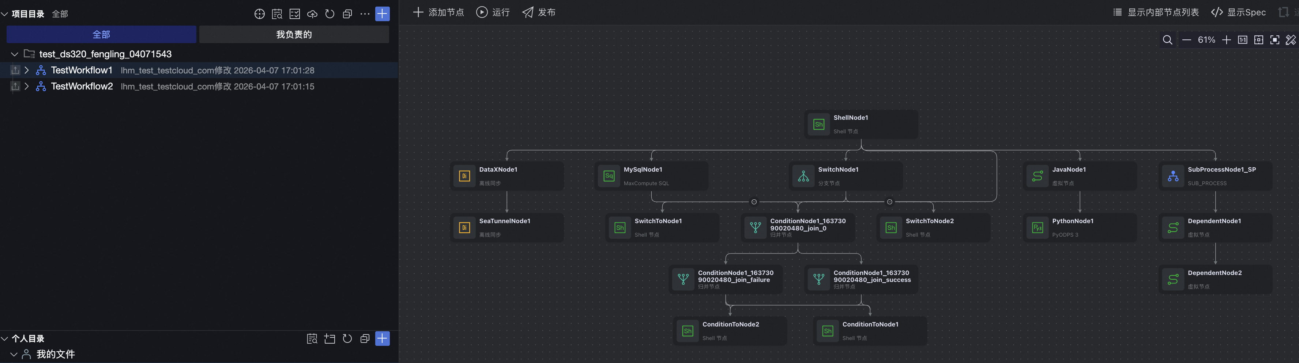Expand the TestWorkflow1 tree row
This screenshot has width=1299, height=363.
tap(27, 70)
